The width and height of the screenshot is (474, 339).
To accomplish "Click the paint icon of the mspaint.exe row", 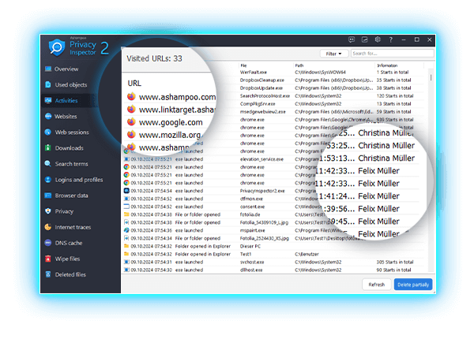I will [126, 230].
